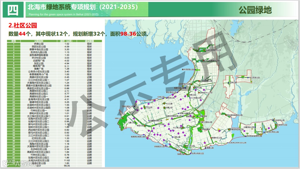Select table row '三江片区社区公园一'
The height and width of the screenshot is (169, 300).
pos(55,80)
